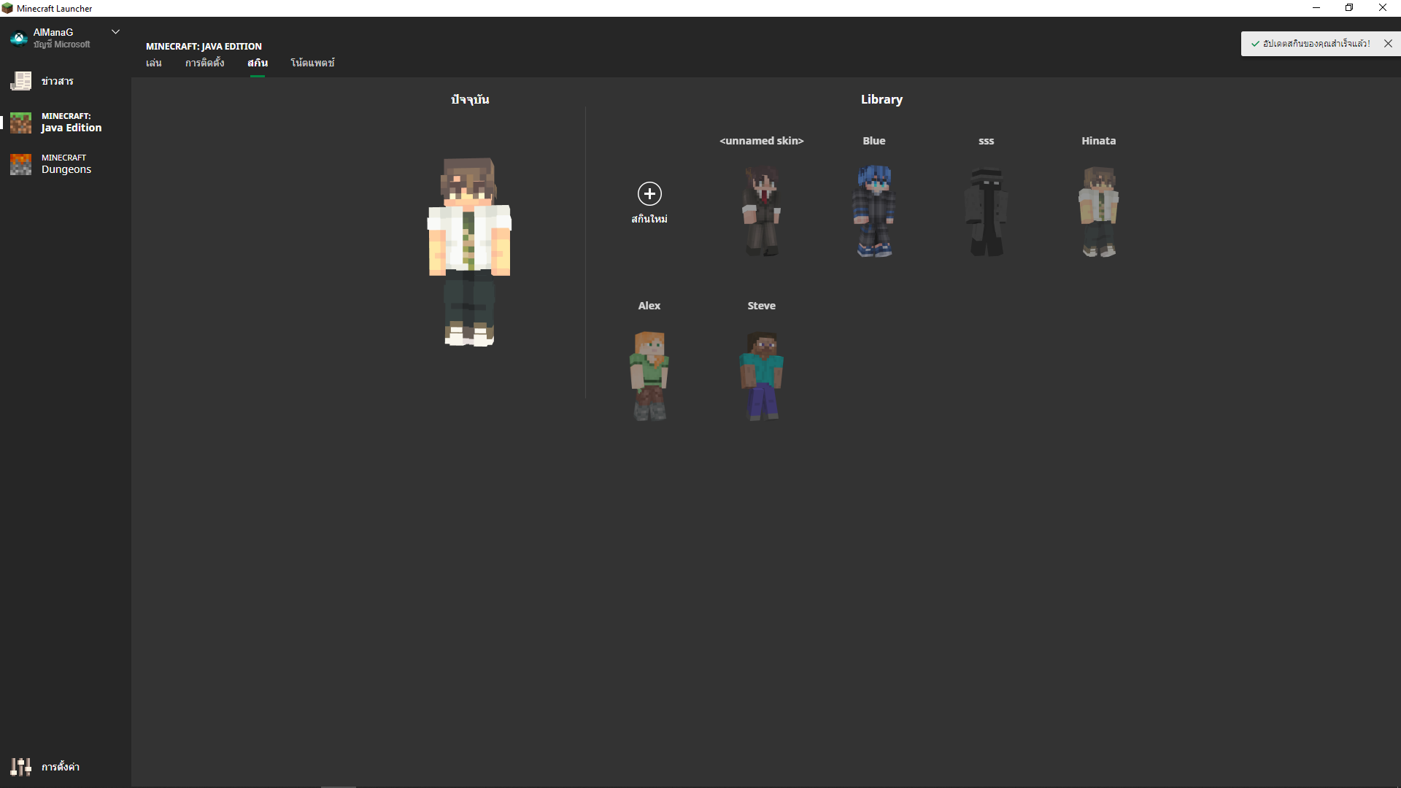This screenshot has height=788, width=1401.
Task: Dismiss the skin updated notification
Action: [x=1388, y=44]
